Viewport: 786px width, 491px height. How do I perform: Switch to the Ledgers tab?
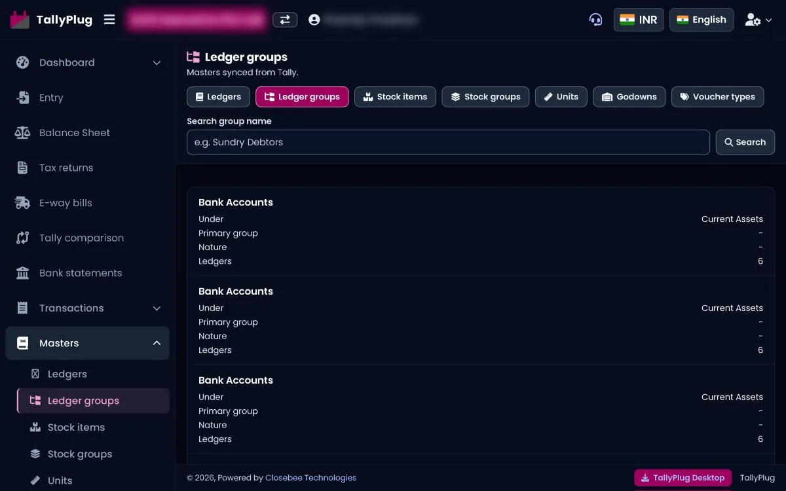tap(218, 97)
